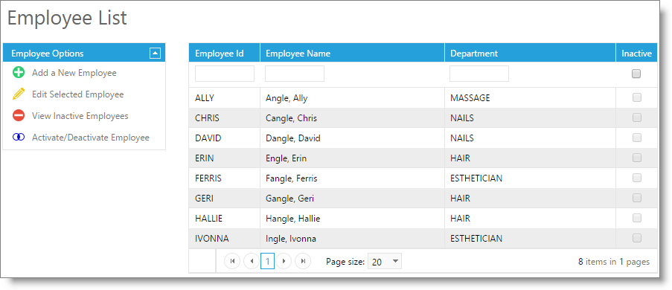Toggle Inactive checkbox for IVONNA row
Viewport: 672px width, 290px height.
(637, 238)
